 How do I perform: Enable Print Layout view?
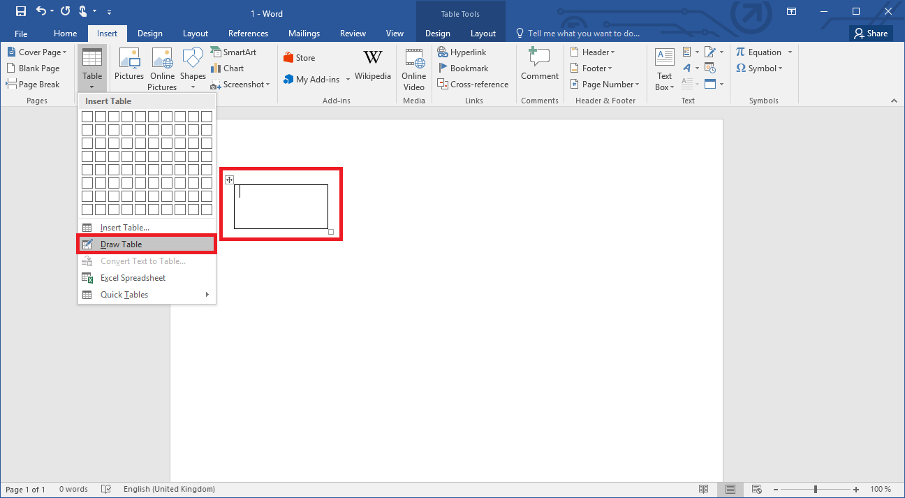point(730,489)
